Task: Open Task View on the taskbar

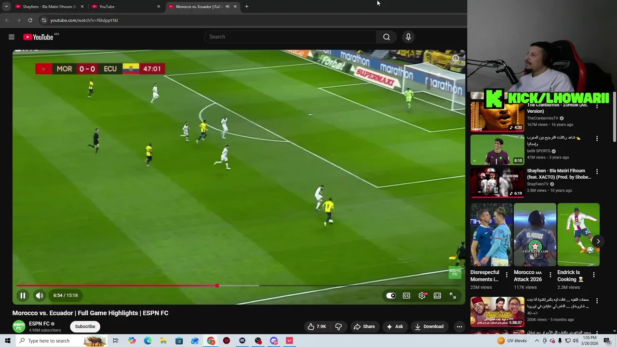Action: click(x=116, y=341)
